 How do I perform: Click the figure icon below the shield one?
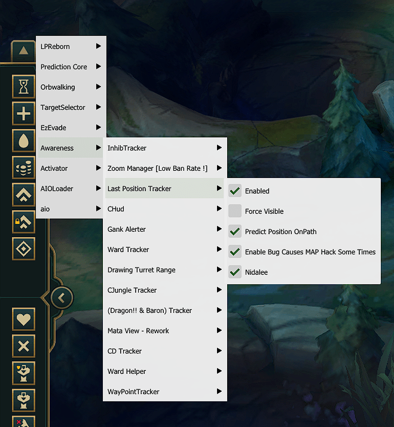tap(23, 400)
